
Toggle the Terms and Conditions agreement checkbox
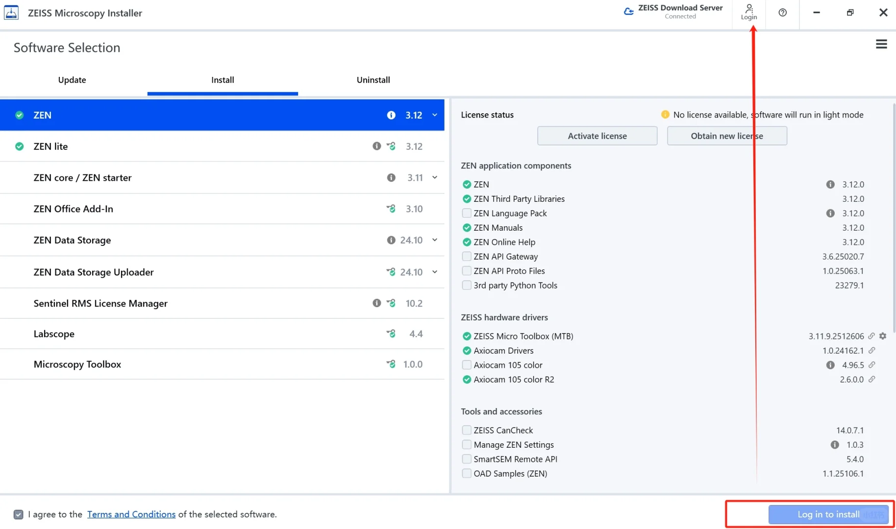tap(19, 514)
